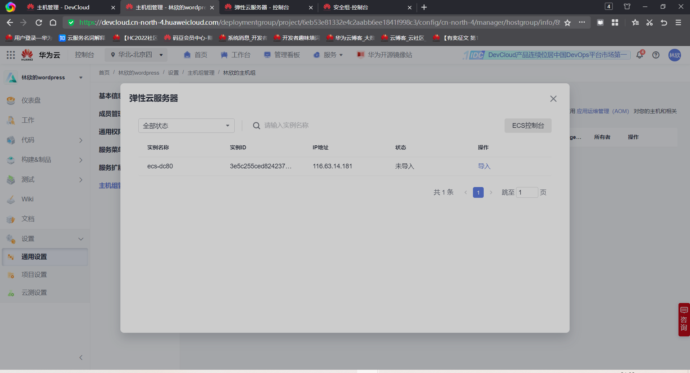The height and width of the screenshot is (373, 690).
Task: Collapse sidebar with bottom arrow
Action: 81,358
